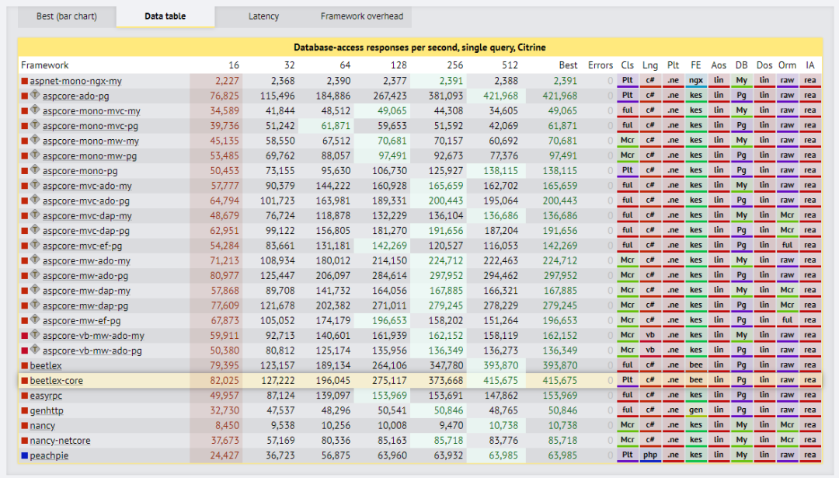Click the badge icon beside aspcore-mw-dap-pg
This screenshot has height=478, width=839.
coord(35,305)
